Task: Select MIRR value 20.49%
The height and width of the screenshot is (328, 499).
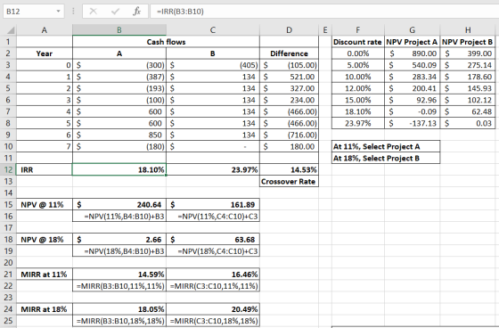Action: click(213, 309)
